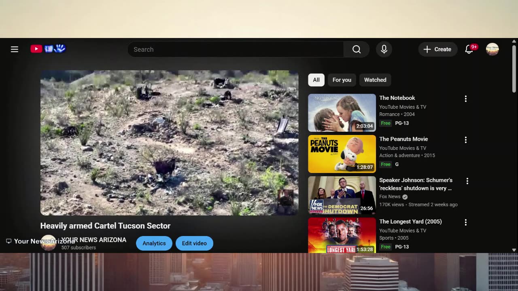
Task: Click the page scrollbar down arrow
Action: coord(514,250)
